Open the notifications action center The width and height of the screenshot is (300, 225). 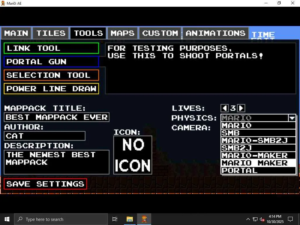[x=290, y=219]
